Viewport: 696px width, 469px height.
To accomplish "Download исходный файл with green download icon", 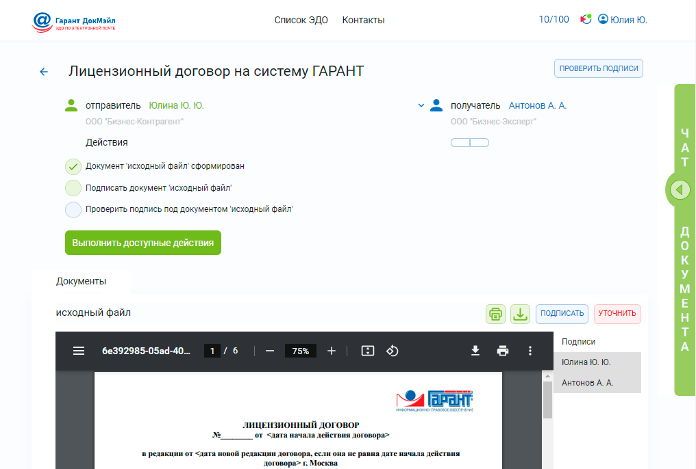I will (x=520, y=314).
